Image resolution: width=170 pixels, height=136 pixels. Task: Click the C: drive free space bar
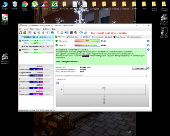(36, 69)
